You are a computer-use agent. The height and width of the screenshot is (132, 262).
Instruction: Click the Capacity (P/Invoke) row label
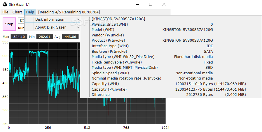click(x=109, y=89)
